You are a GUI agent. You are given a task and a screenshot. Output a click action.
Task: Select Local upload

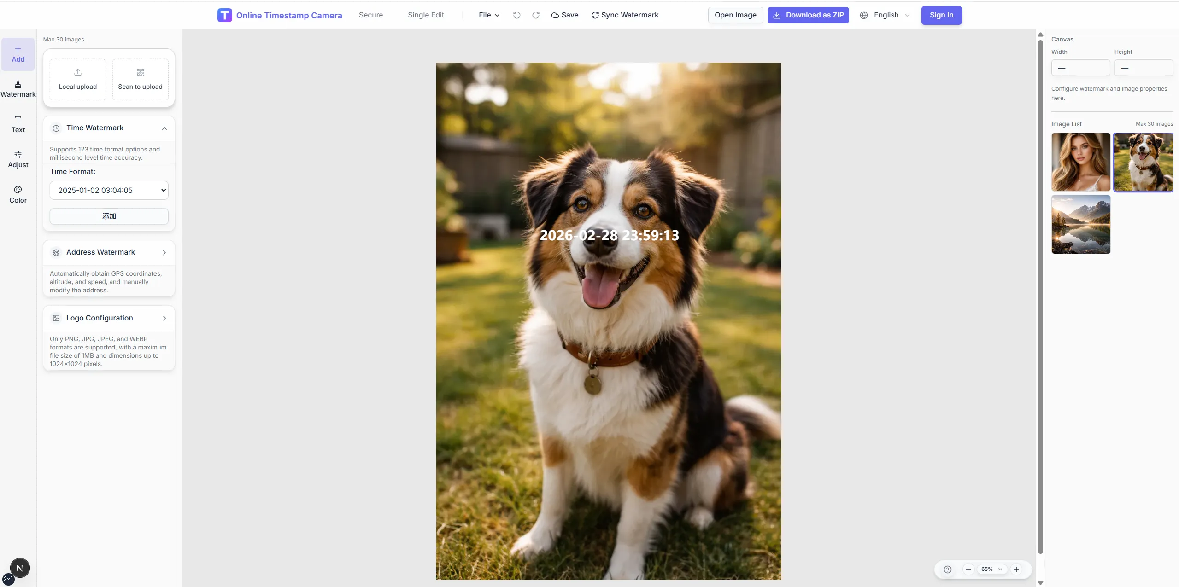77,79
